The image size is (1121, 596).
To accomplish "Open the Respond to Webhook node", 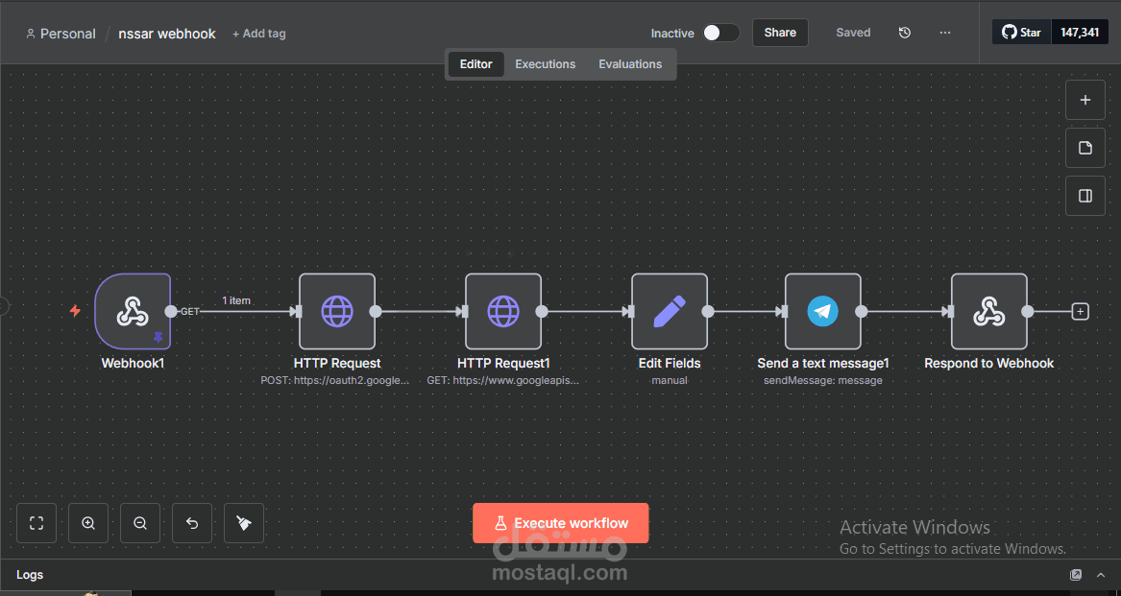I will (988, 311).
